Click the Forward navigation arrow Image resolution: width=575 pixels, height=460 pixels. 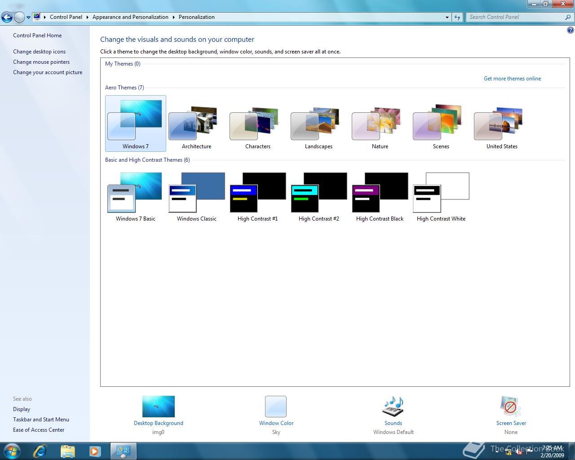coord(19,18)
